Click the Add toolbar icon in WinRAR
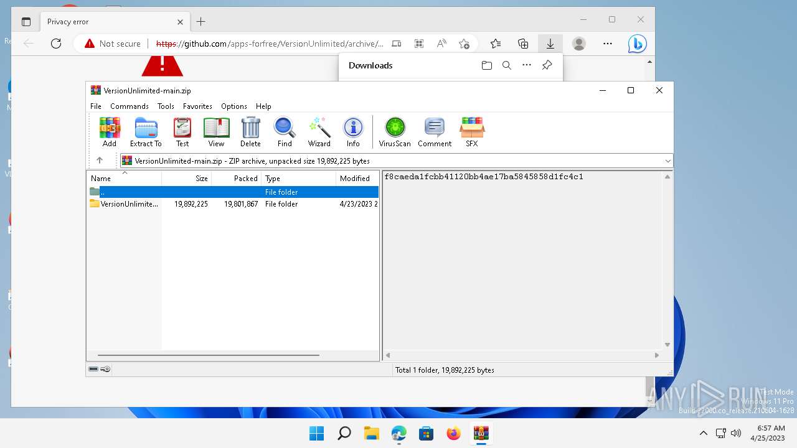The width and height of the screenshot is (797, 448). (110, 132)
